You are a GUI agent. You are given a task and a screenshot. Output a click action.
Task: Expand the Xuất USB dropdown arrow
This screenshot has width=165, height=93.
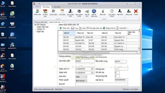point(127,28)
